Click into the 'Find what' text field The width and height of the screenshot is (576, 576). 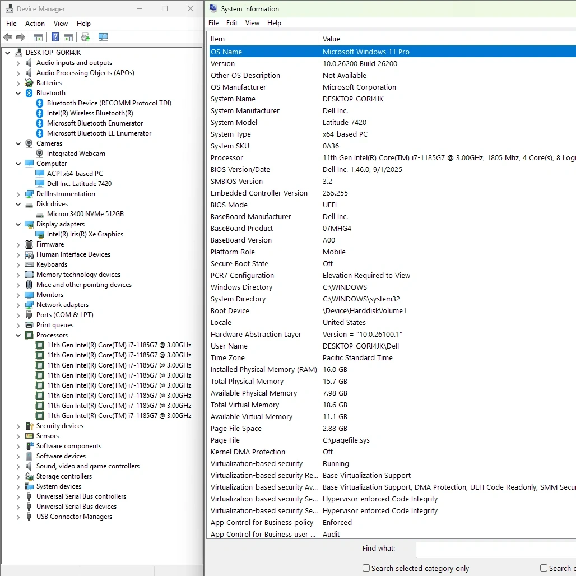pos(495,550)
